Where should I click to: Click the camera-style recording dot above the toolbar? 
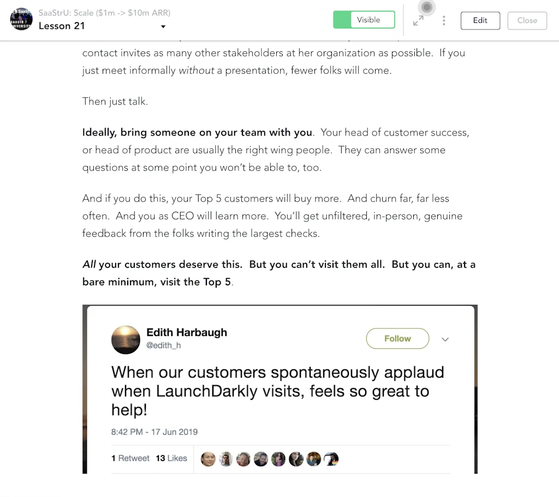426,8
